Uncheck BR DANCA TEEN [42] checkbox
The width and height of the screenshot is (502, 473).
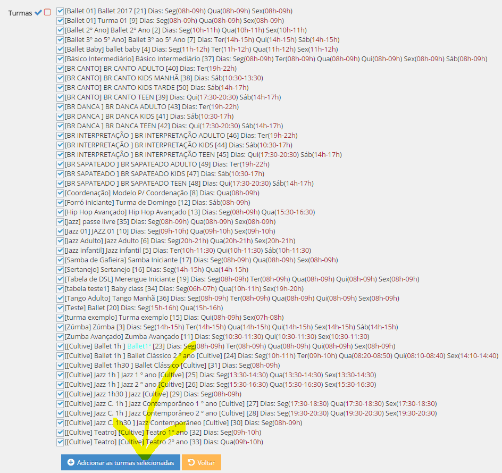(x=60, y=126)
